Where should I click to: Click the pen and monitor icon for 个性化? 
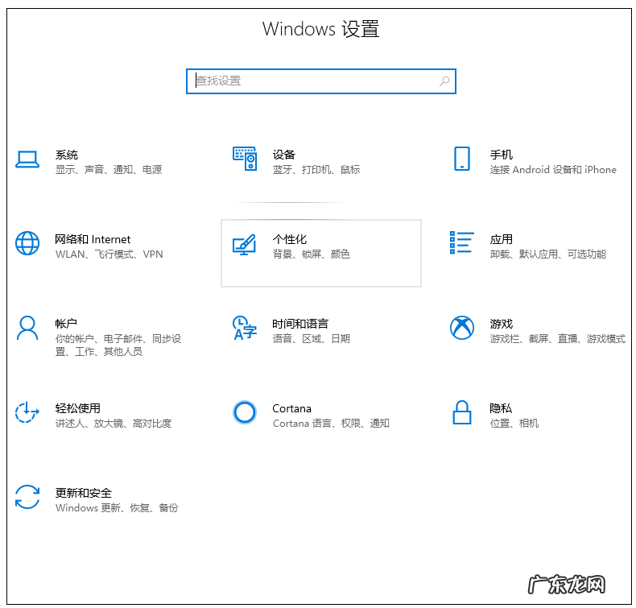(244, 245)
